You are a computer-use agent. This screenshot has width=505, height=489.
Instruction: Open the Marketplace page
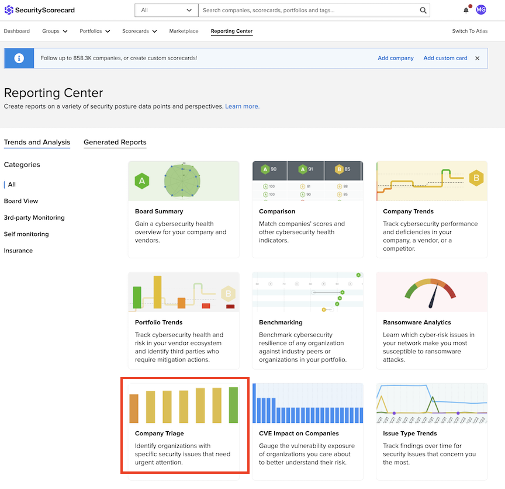coord(184,31)
